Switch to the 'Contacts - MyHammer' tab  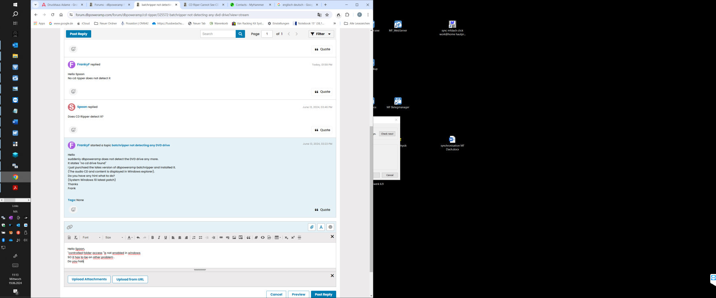(250, 5)
